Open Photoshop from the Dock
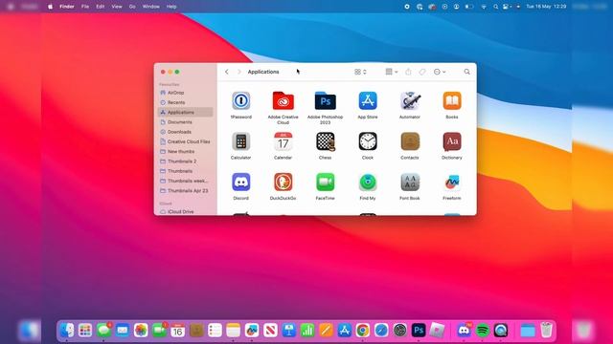The height and width of the screenshot is (344, 613). point(419,331)
